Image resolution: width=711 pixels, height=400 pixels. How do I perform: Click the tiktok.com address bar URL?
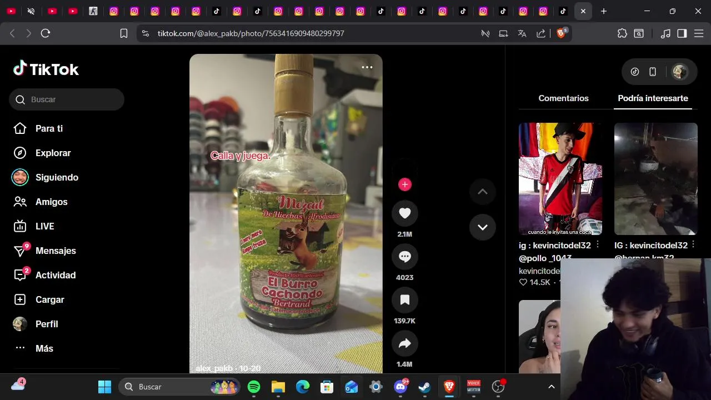tap(251, 33)
